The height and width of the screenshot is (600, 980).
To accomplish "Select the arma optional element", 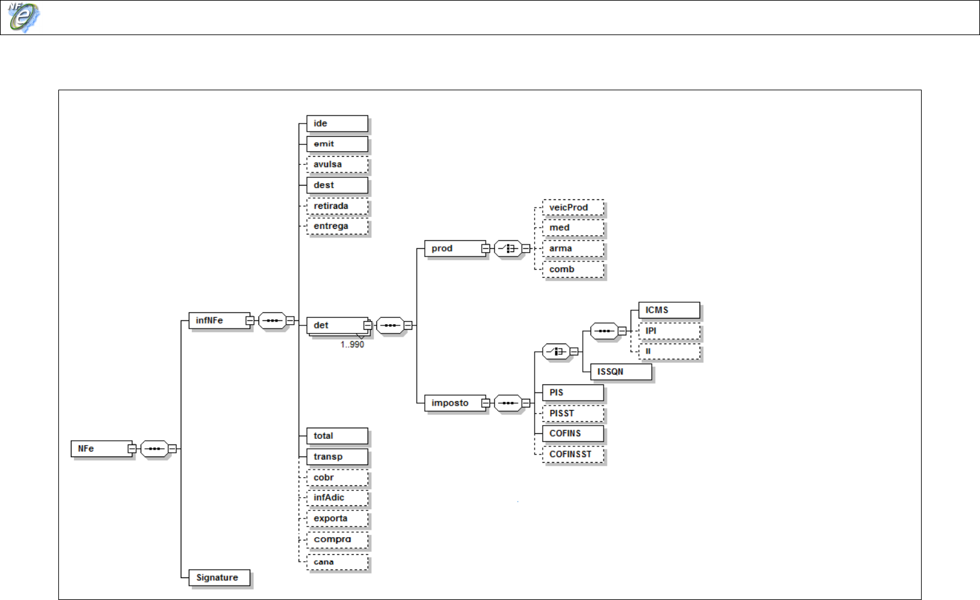I will [573, 248].
